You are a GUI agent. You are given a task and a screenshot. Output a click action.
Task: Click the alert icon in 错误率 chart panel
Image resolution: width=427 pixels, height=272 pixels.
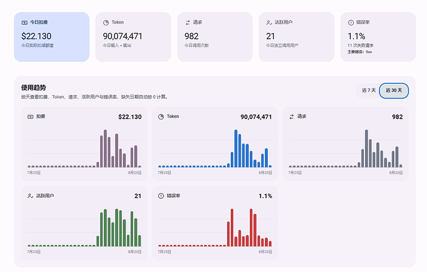pos(161,196)
